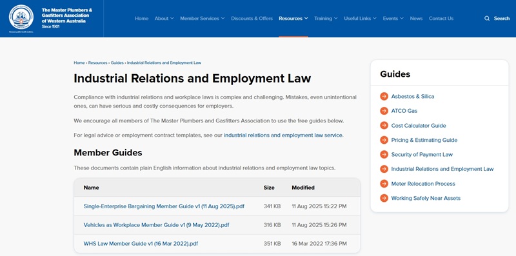The width and height of the screenshot is (516, 256).
Task: Click the arrow icon beside Pricing & Estimating Guide
Action: point(384,140)
